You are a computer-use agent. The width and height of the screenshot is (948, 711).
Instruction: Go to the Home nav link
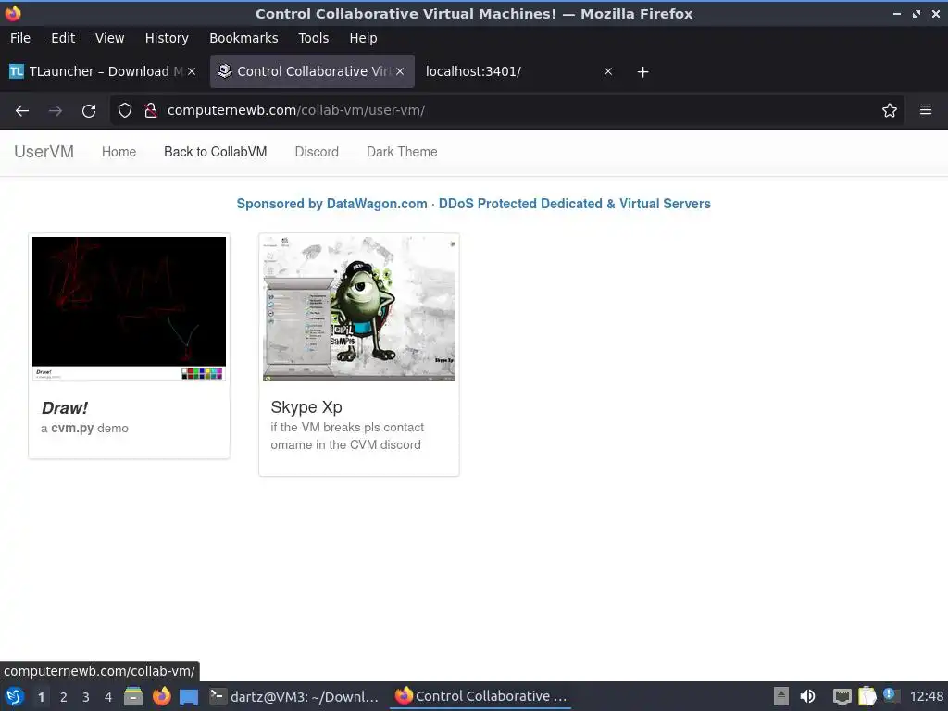[x=118, y=152]
